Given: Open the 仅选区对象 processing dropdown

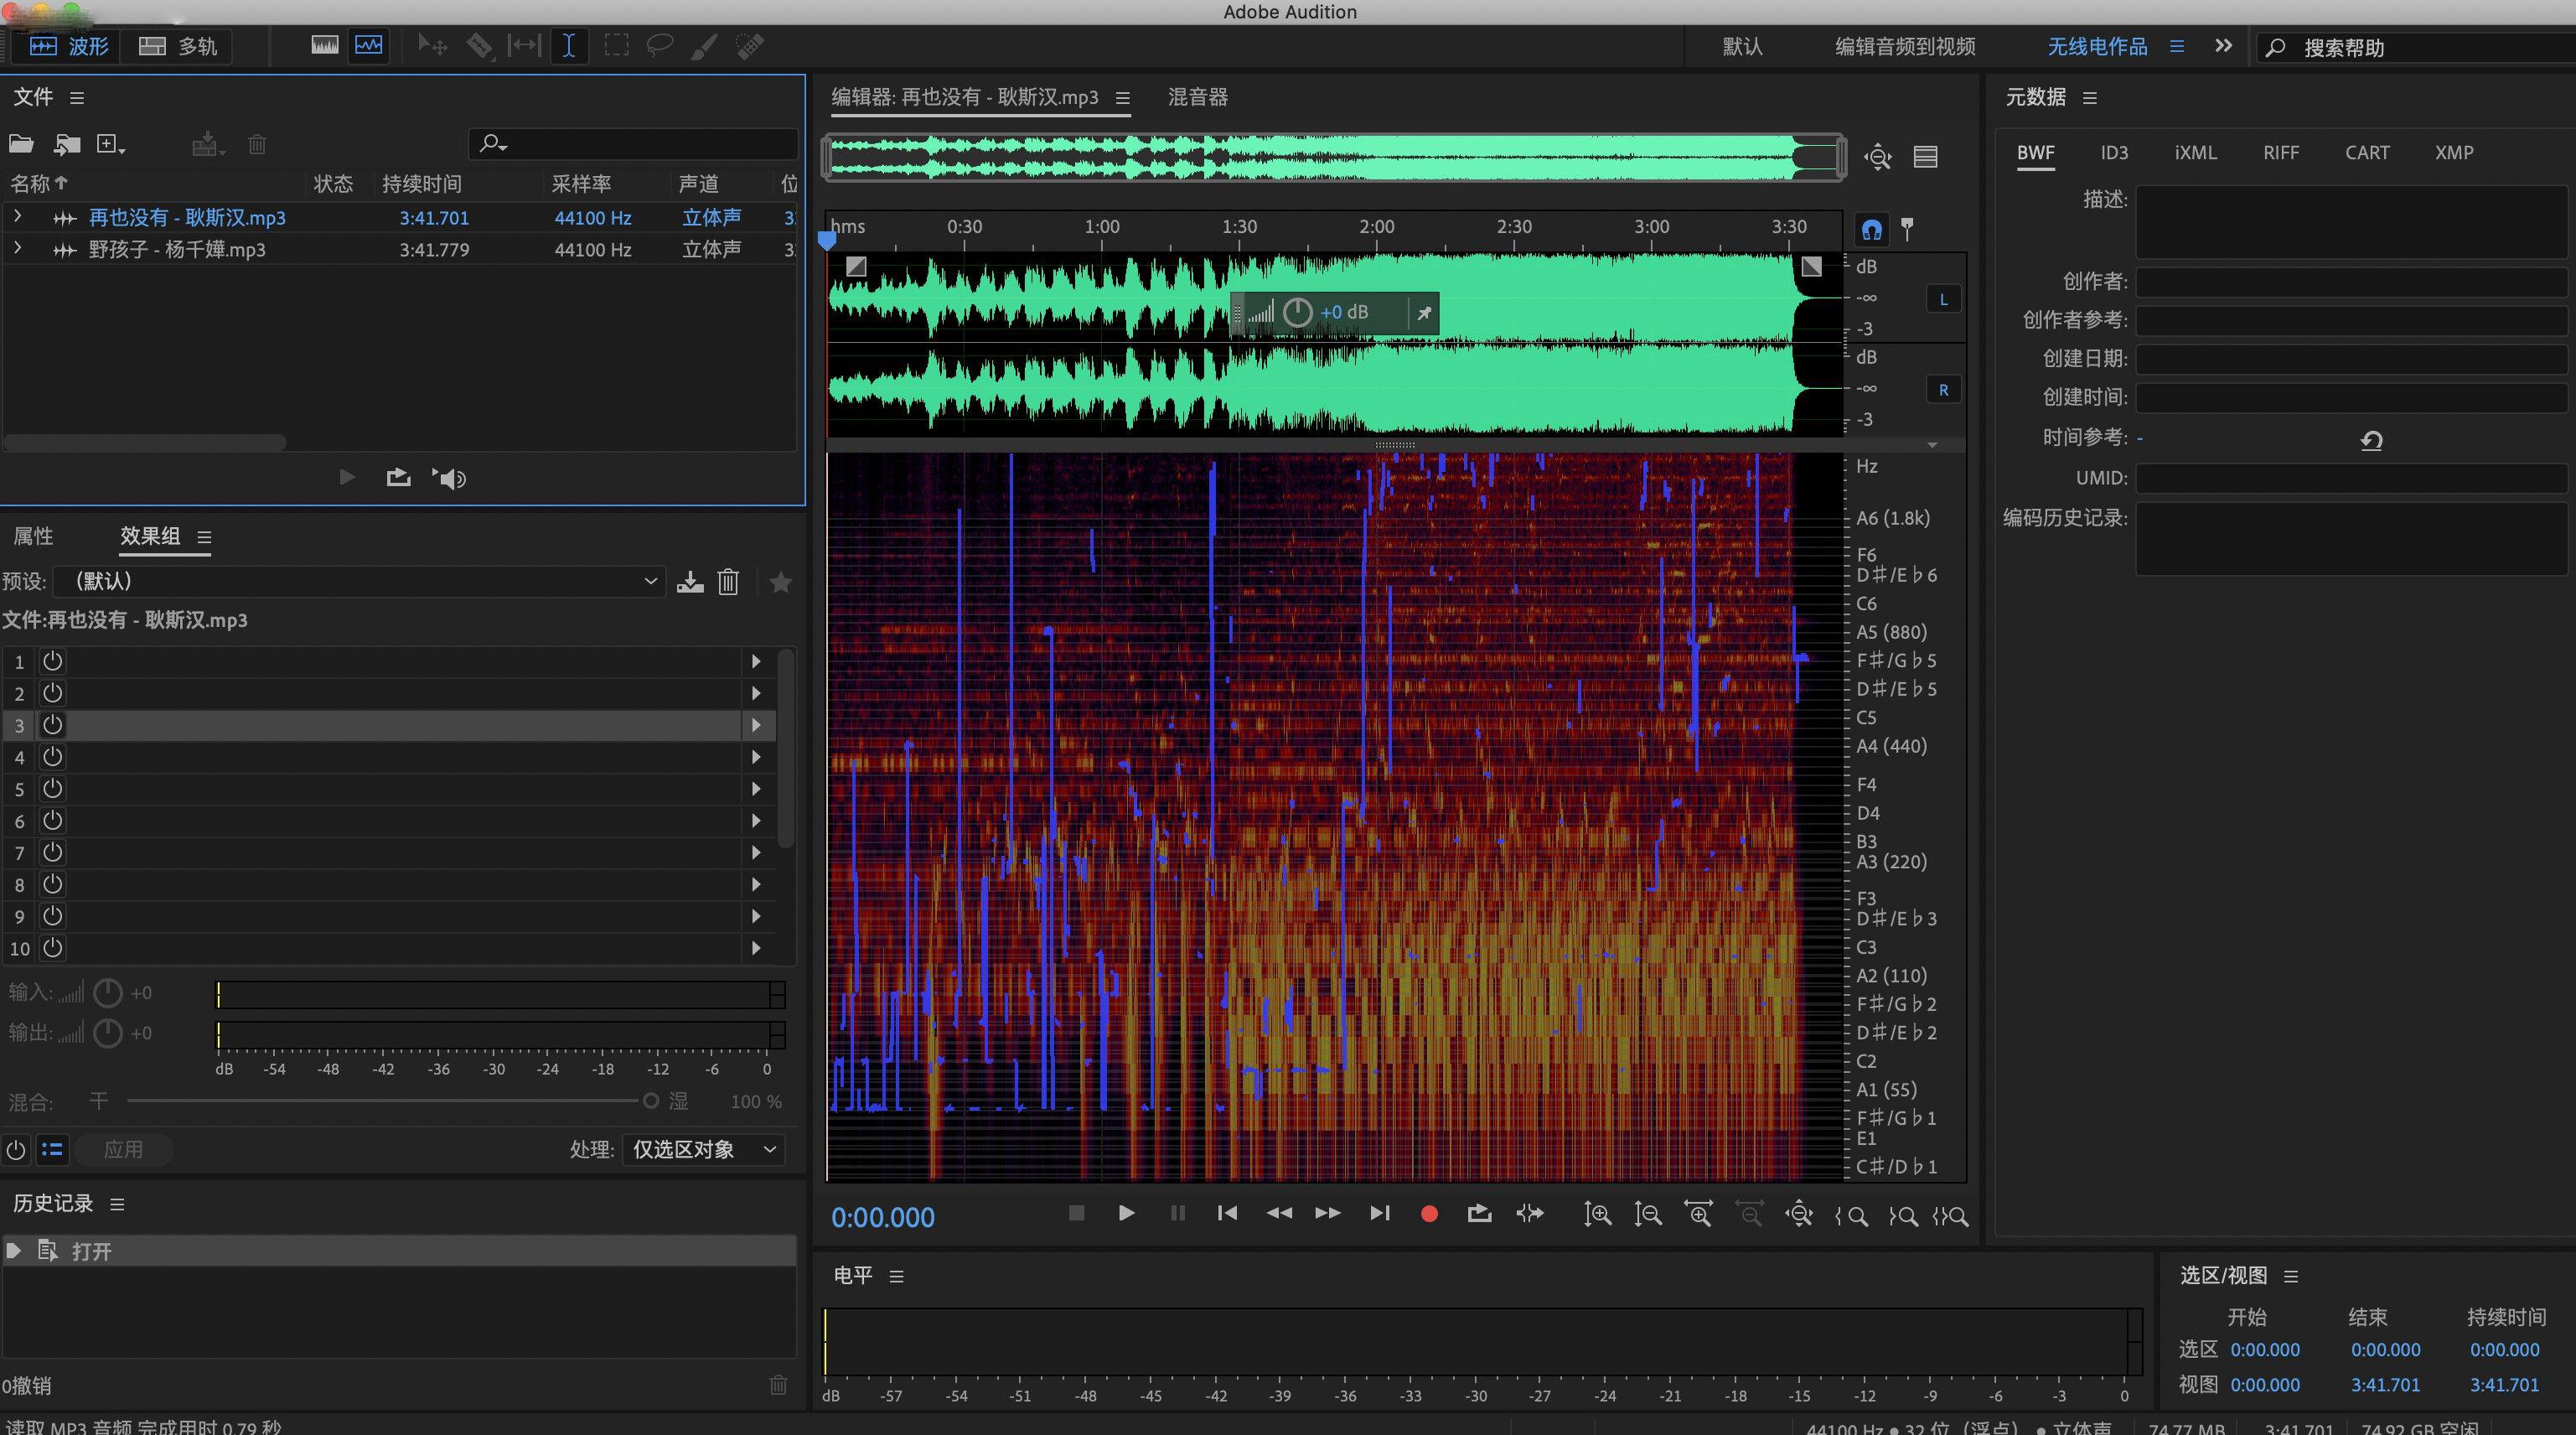Looking at the screenshot, I should [703, 1149].
